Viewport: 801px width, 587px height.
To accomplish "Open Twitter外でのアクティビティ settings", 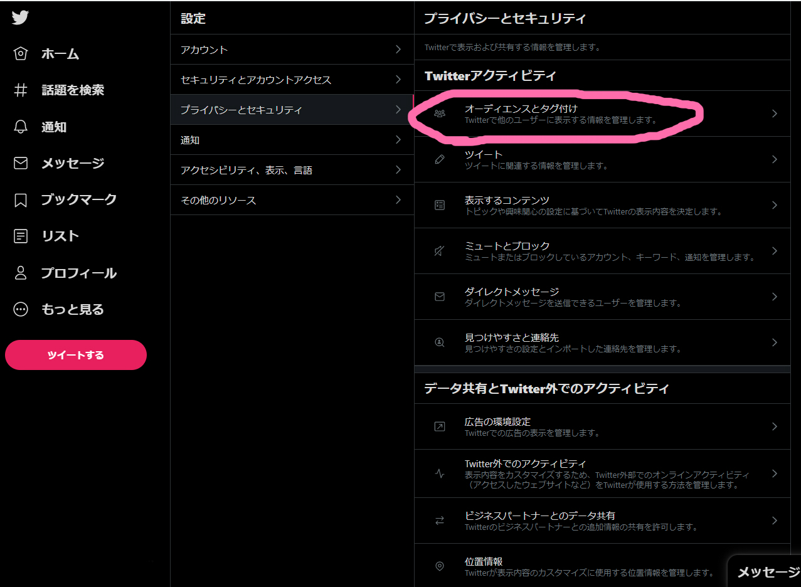I will coord(602,473).
